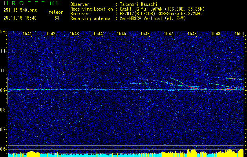247x157 pixels.
Task: Click the 1548 time marker
Action: [x=192, y=33]
